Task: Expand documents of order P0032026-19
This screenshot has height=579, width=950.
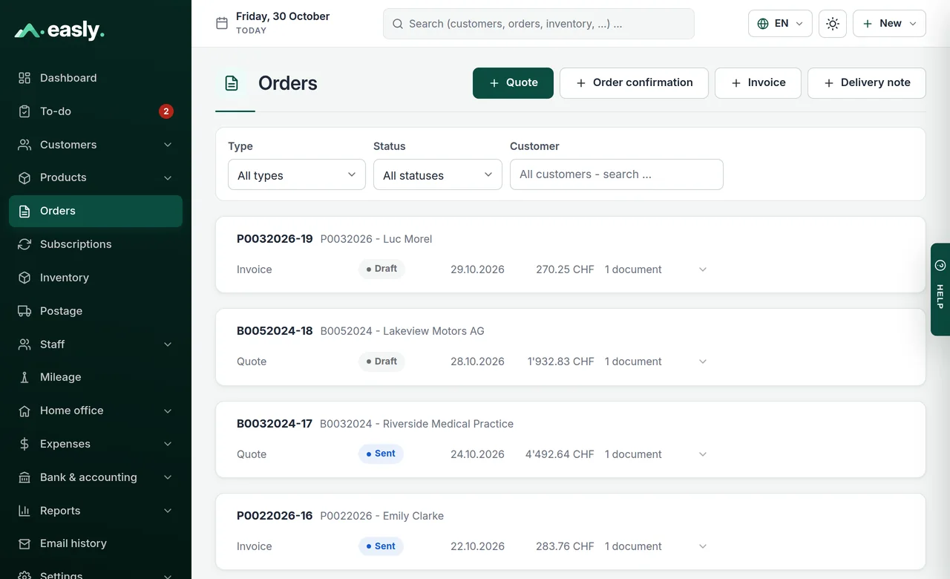Action: [x=703, y=269]
